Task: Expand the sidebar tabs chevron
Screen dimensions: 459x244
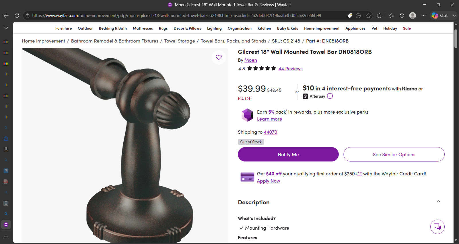Action: tap(6, 28)
